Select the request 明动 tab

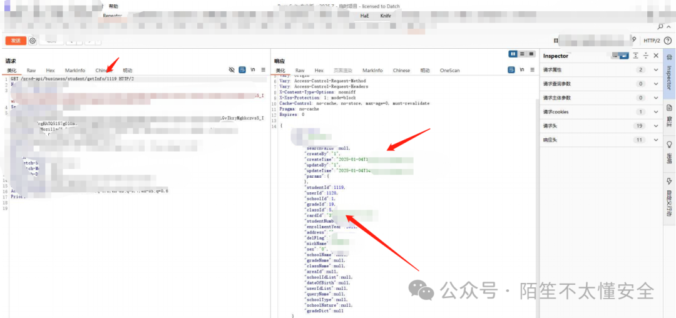(x=128, y=70)
